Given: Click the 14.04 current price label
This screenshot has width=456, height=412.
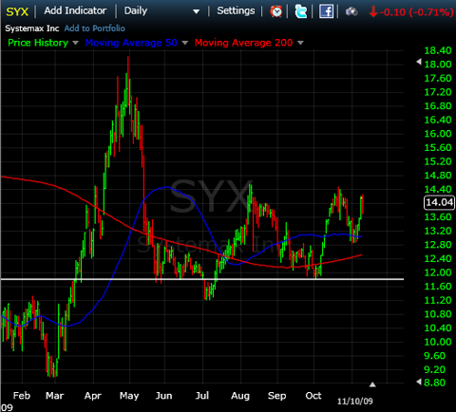Looking at the screenshot, I should tap(439, 202).
